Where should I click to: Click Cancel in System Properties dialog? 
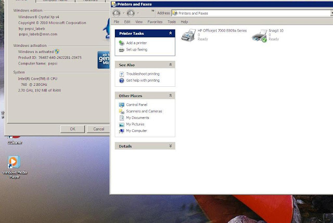[x=99, y=129]
